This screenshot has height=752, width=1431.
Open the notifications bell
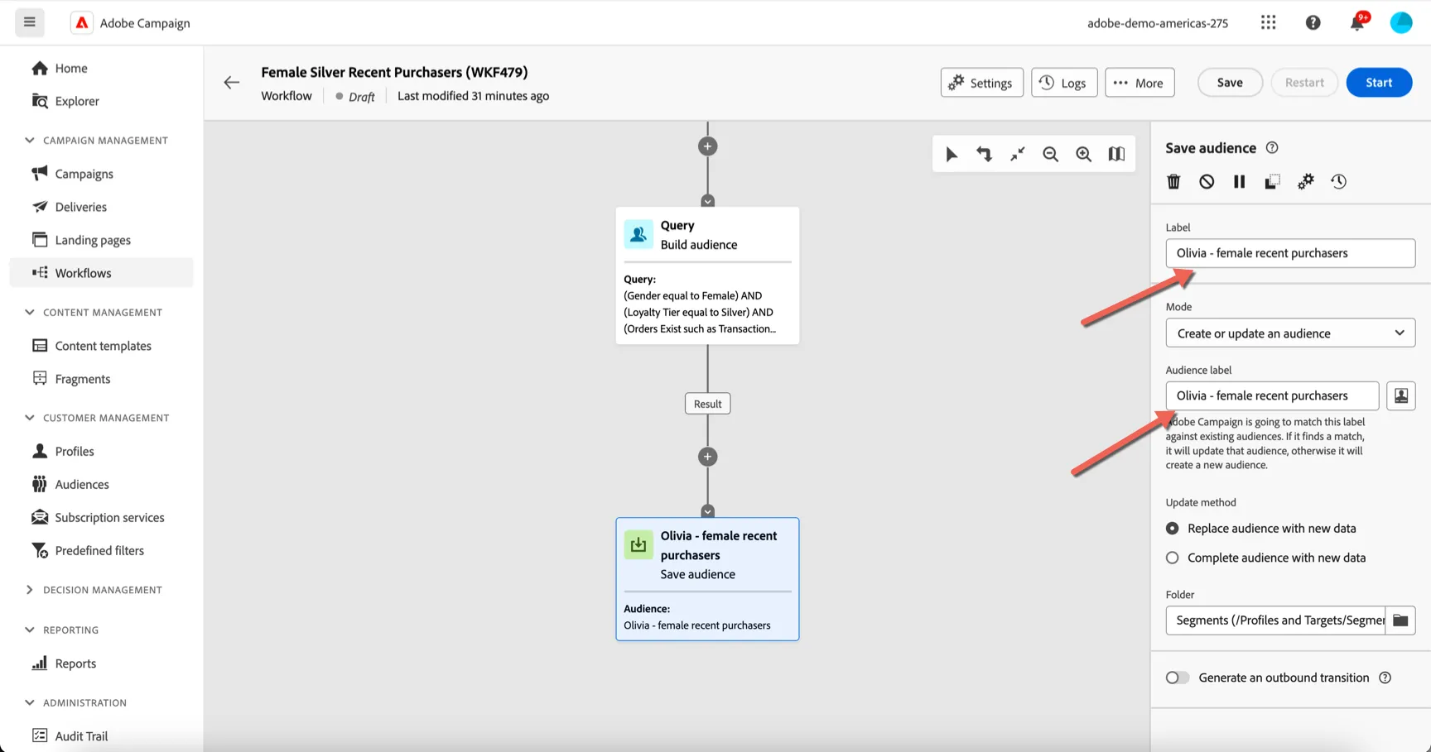pyautogui.click(x=1357, y=22)
